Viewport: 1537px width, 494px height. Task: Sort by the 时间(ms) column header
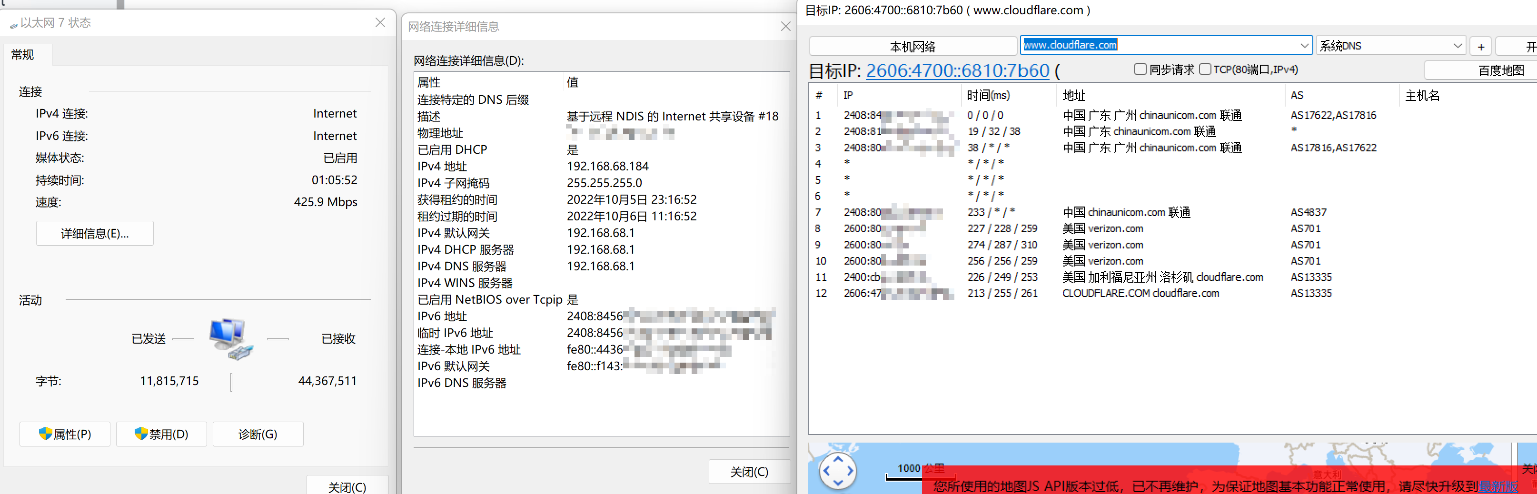coord(988,96)
